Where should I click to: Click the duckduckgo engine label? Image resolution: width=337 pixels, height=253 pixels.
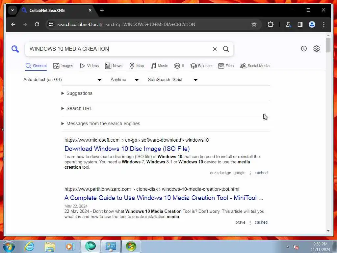(x=220, y=173)
